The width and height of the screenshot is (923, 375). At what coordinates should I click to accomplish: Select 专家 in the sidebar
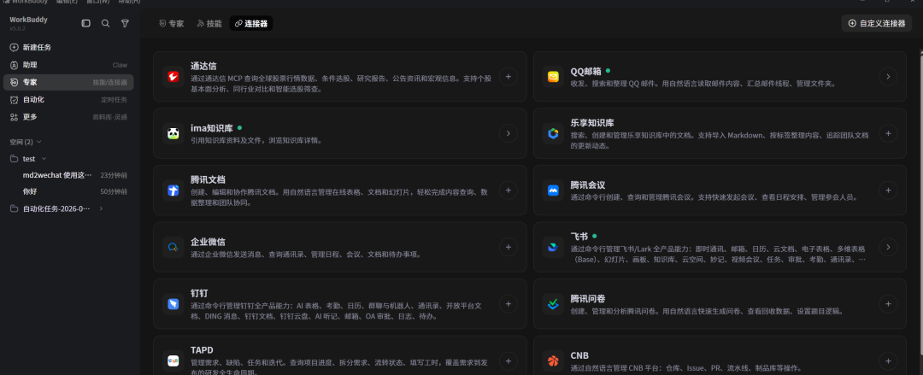68,82
